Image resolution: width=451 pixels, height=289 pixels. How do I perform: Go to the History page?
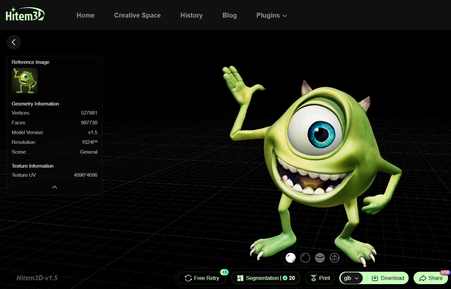(191, 15)
